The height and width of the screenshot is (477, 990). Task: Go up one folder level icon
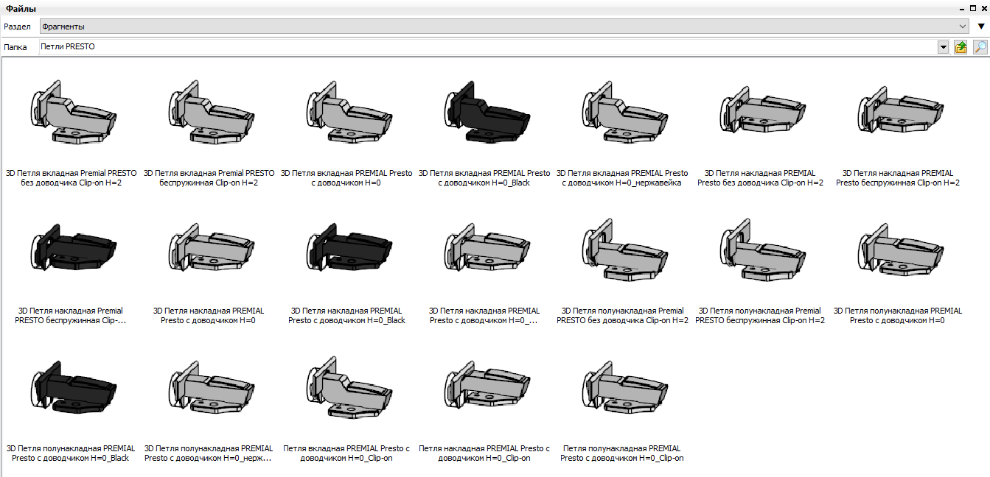click(x=961, y=47)
